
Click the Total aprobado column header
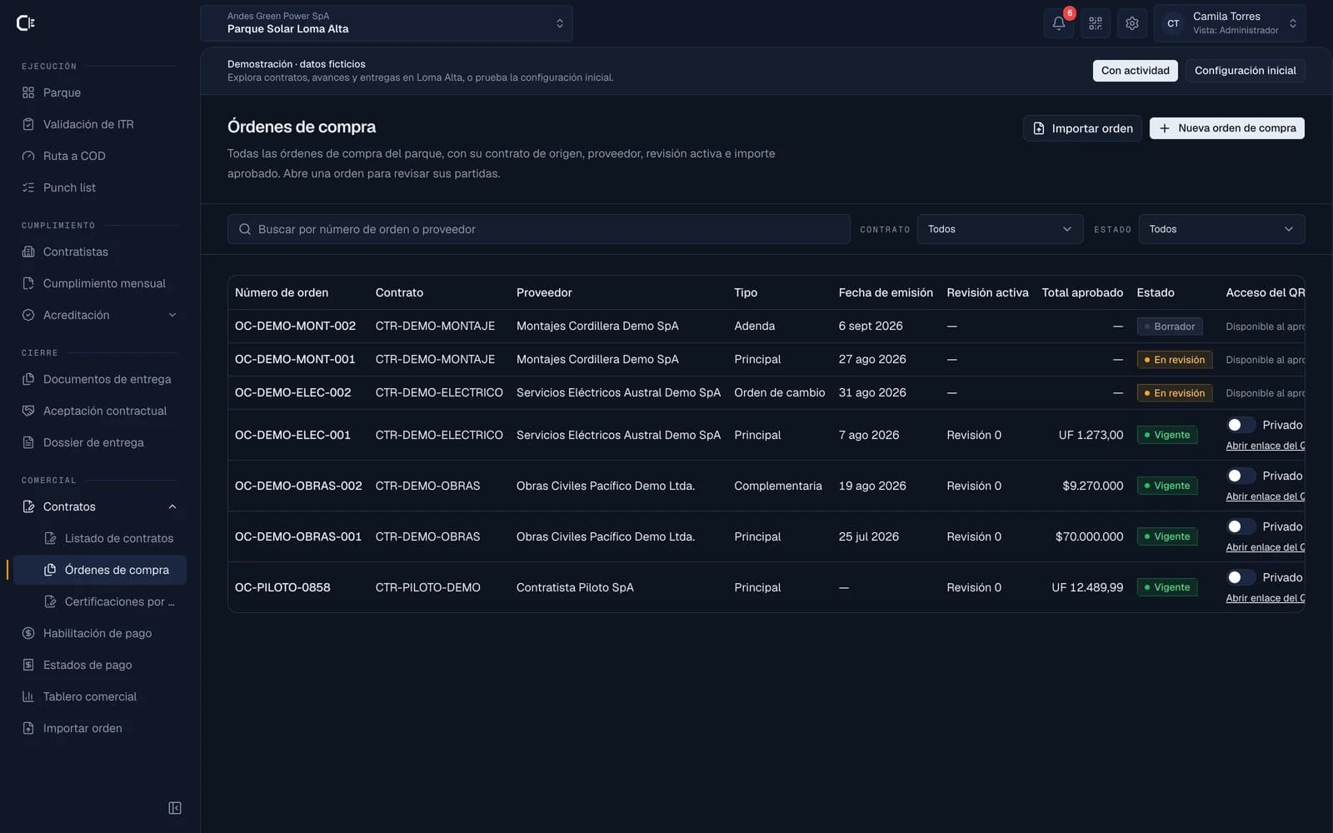[x=1082, y=292]
